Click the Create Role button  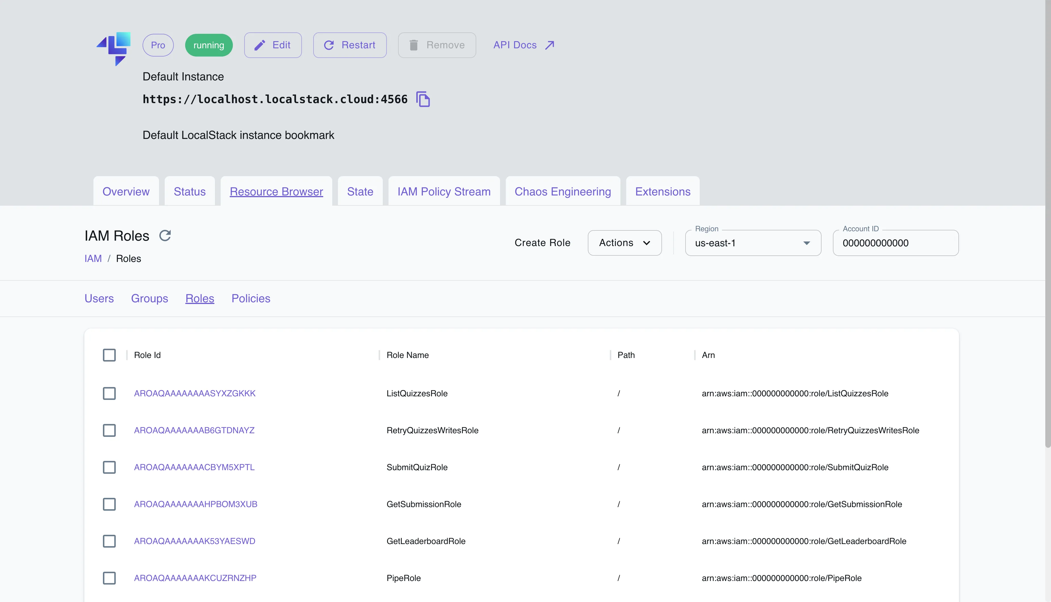click(x=543, y=243)
